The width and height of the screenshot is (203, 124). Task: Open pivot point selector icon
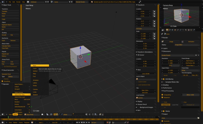47,114
